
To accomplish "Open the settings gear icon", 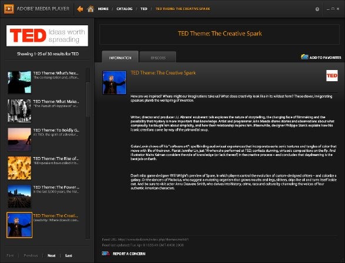I will click(x=317, y=9).
